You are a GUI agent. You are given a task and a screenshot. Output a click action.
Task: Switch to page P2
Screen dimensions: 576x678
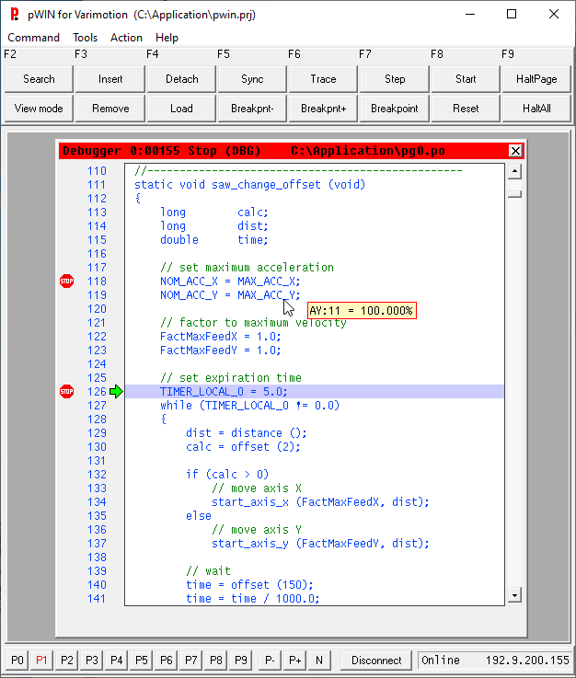pos(67,661)
